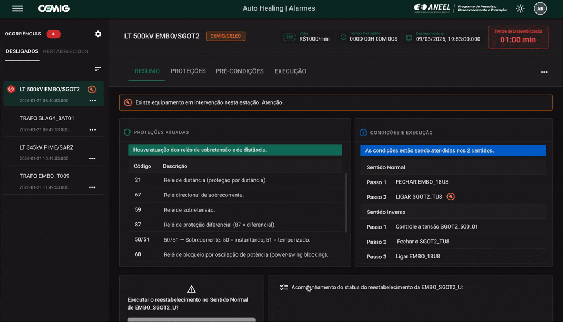Open the AR user avatar menu
The height and width of the screenshot is (322, 563).
pyautogui.click(x=540, y=8)
